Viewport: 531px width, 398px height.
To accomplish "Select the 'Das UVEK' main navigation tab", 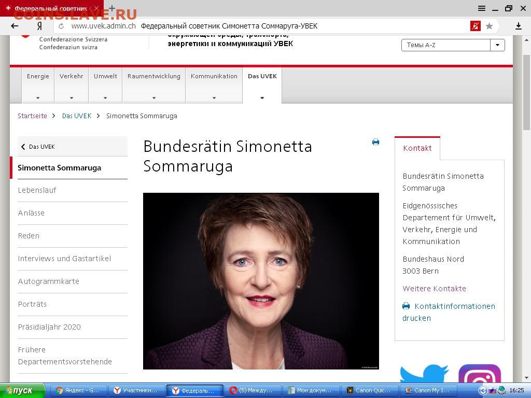I will click(262, 86).
